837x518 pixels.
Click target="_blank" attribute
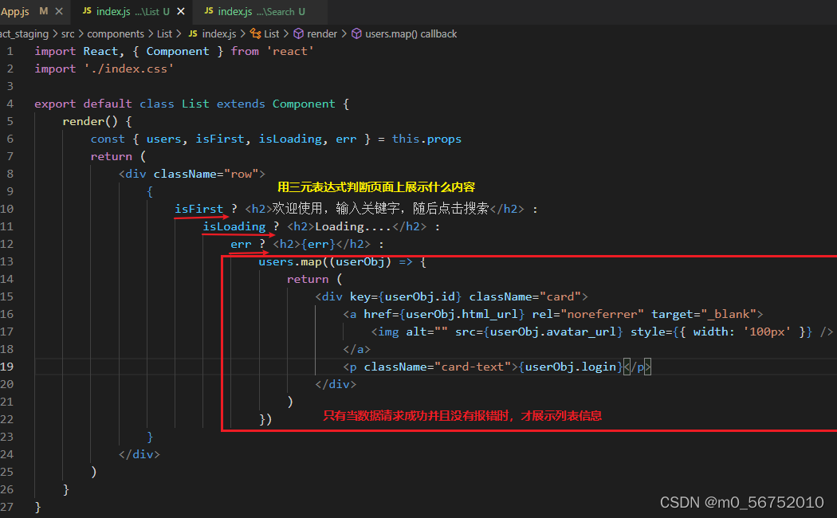click(704, 314)
